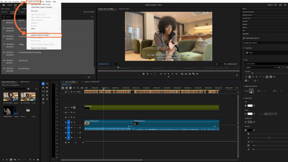Select the Track Select Forward tool
Image resolution: width=288 pixels, height=162 pixels.
(x=47, y=84)
